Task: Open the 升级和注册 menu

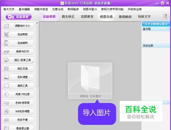Action: point(135,9)
